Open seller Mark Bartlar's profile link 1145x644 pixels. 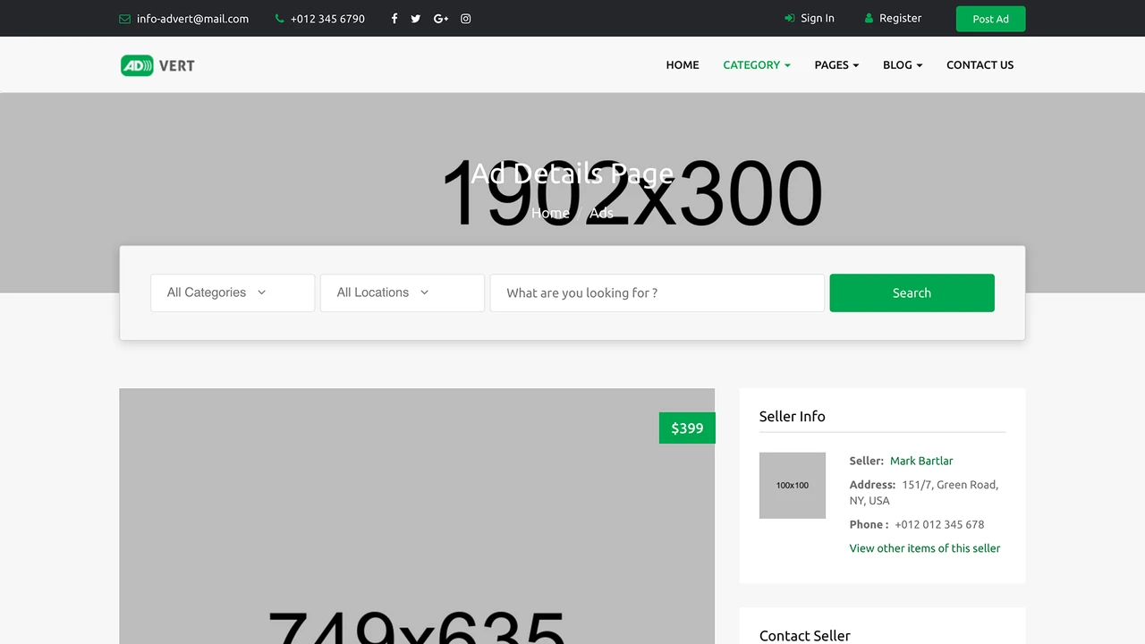point(921,461)
